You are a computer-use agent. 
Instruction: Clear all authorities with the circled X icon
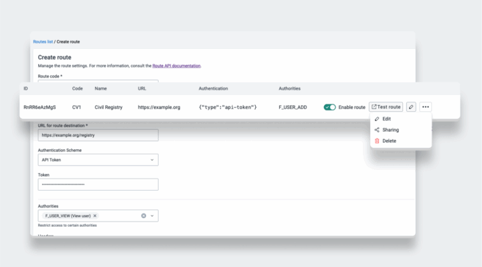pyautogui.click(x=143, y=215)
